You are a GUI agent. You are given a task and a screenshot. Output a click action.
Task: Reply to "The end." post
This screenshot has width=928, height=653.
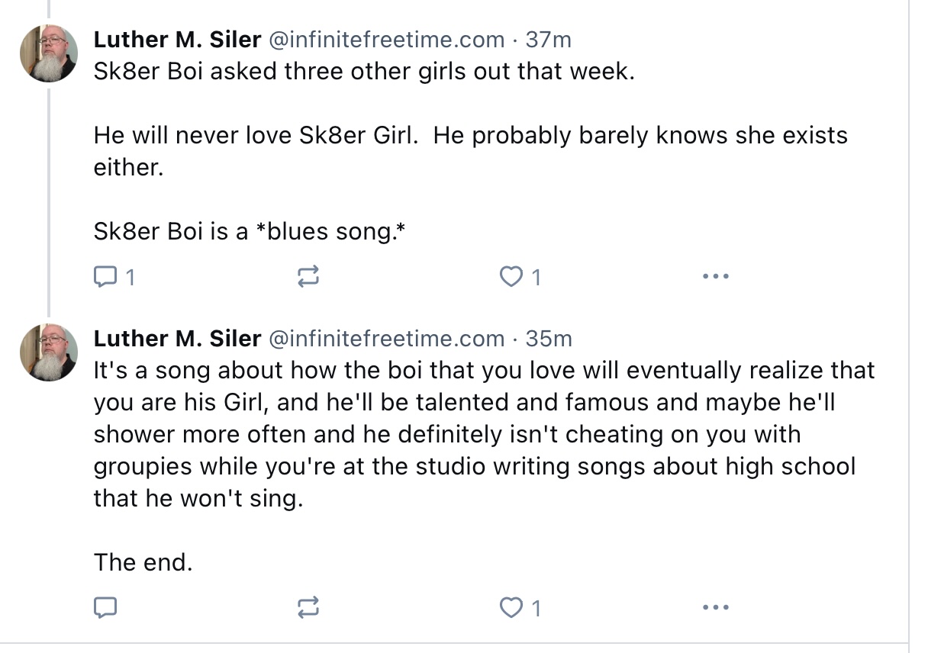pyautogui.click(x=105, y=607)
